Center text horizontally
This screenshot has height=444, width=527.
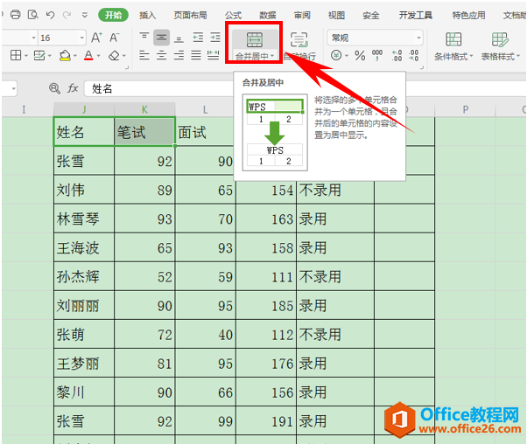click(162, 55)
